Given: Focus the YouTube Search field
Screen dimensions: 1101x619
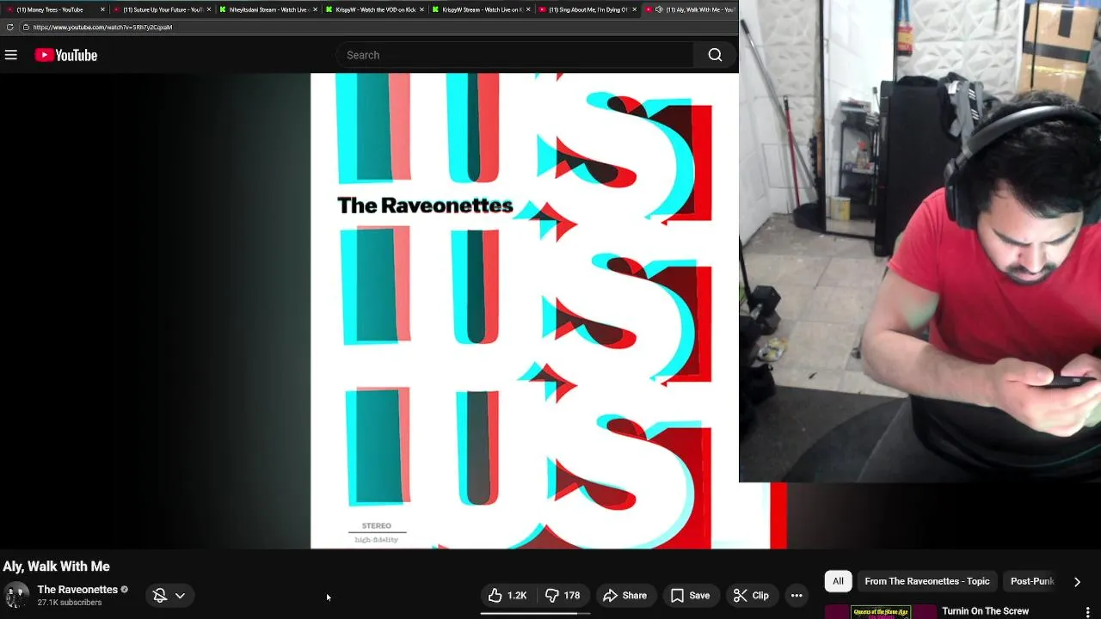Looking at the screenshot, I should tap(514, 55).
